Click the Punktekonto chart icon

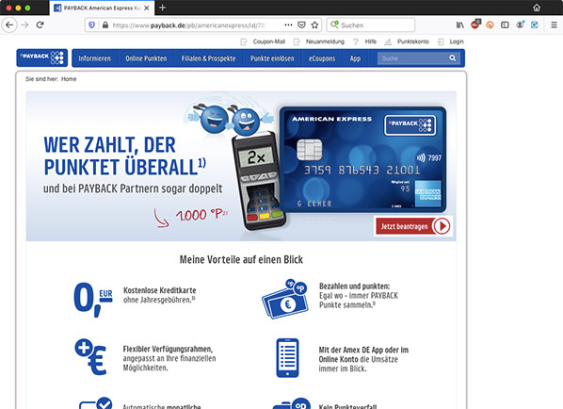[x=388, y=41]
